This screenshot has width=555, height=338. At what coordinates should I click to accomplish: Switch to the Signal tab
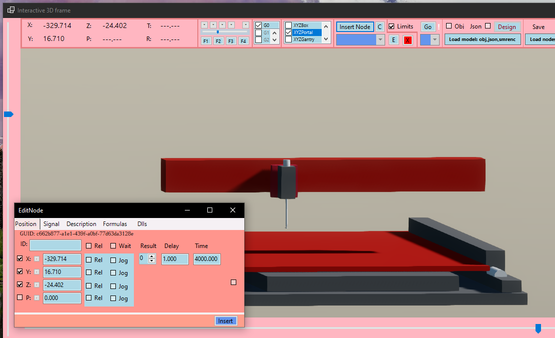[x=51, y=224]
